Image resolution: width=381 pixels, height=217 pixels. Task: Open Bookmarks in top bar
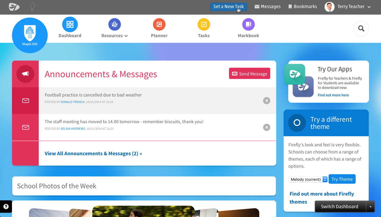[x=302, y=7]
